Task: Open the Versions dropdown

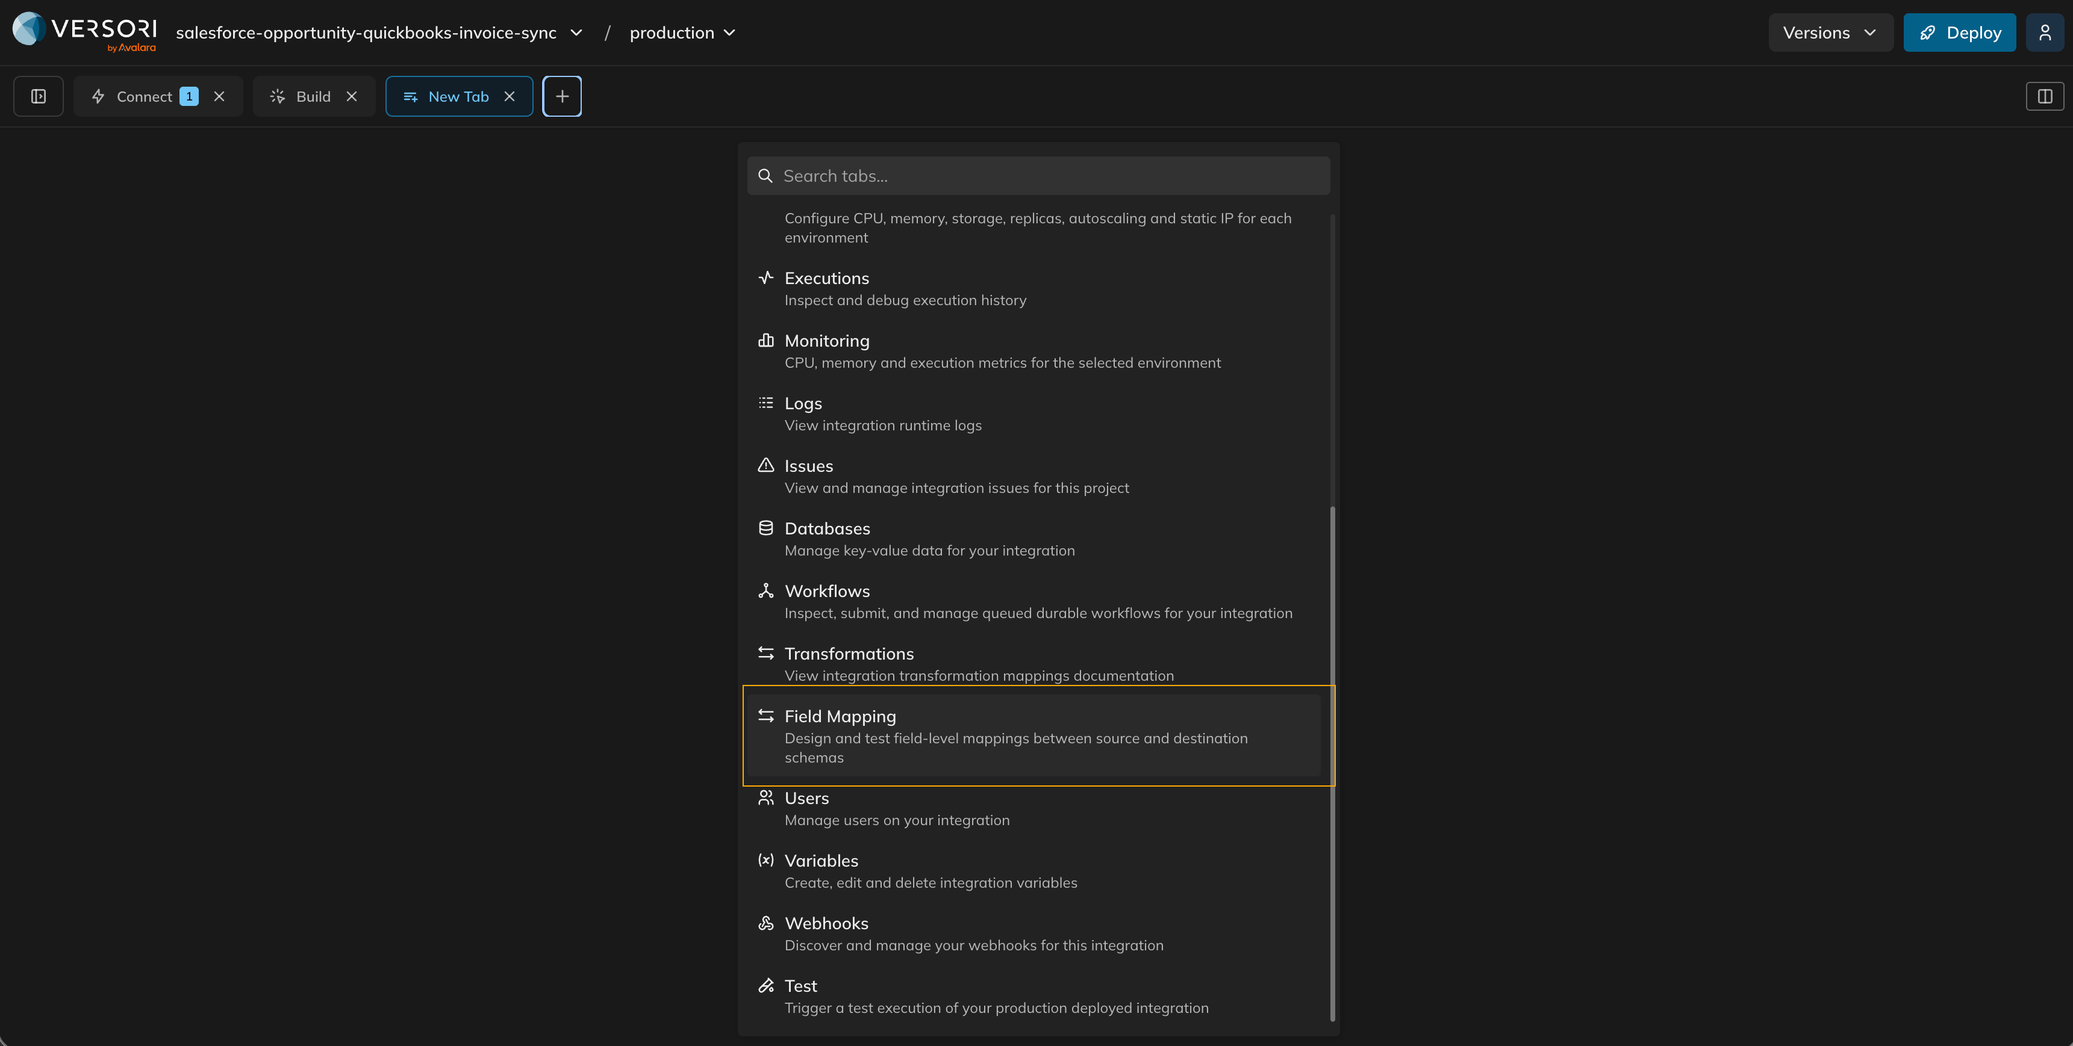Action: (1830, 32)
